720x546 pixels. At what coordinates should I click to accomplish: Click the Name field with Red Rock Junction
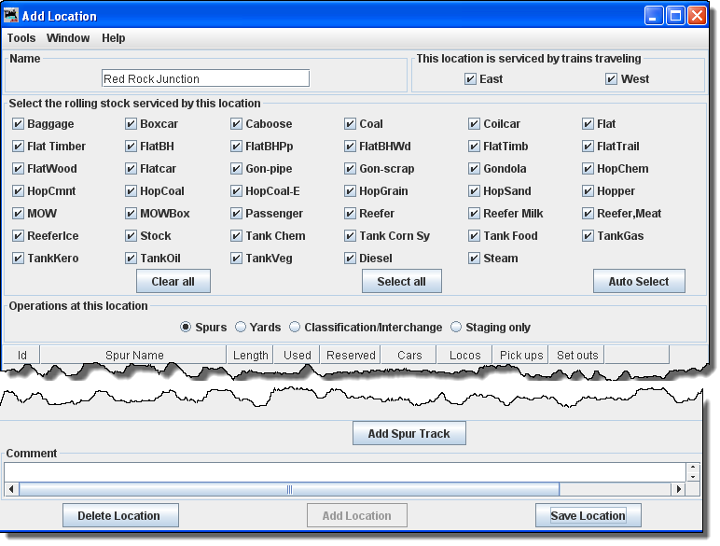coord(205,78)
